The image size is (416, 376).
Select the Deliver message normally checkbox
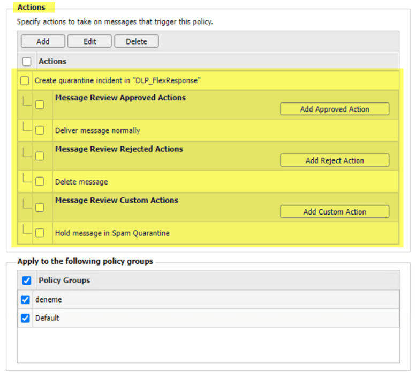(x=40, y=130)
